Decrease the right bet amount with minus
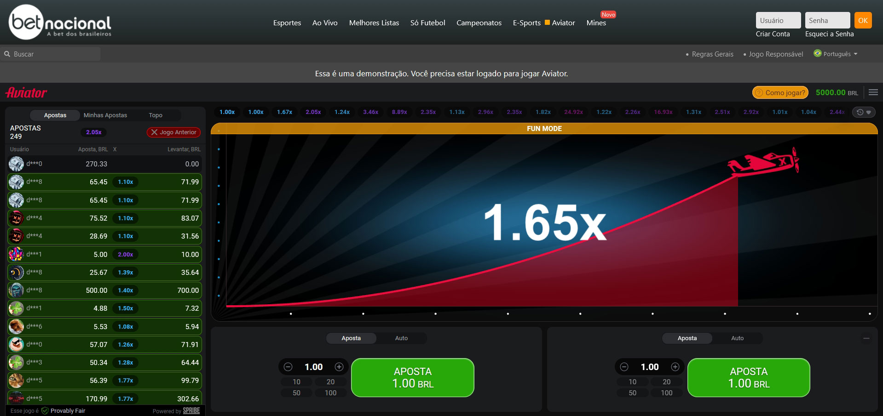883x416 pixels. [624, 367]
